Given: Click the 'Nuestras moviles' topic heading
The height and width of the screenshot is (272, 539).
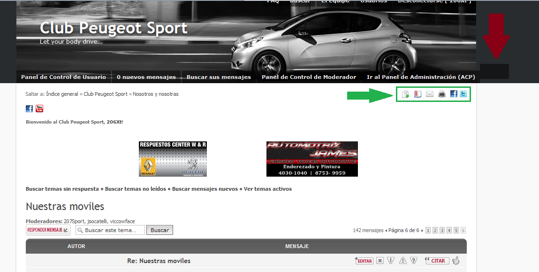Looking at the screenshot, I should point(65,207).
